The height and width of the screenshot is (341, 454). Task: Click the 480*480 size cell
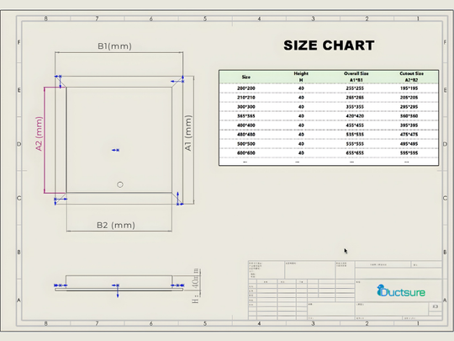(x=246, y=134)
